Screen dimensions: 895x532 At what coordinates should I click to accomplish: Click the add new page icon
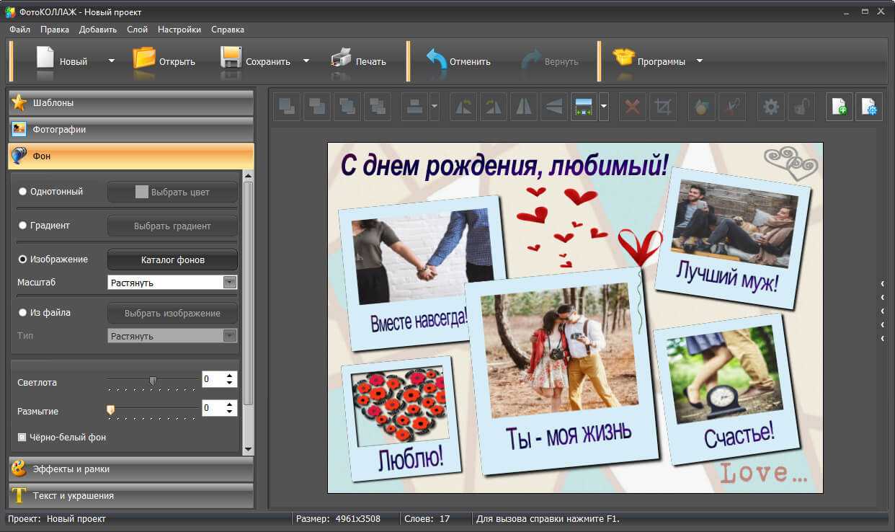point(840,107)
